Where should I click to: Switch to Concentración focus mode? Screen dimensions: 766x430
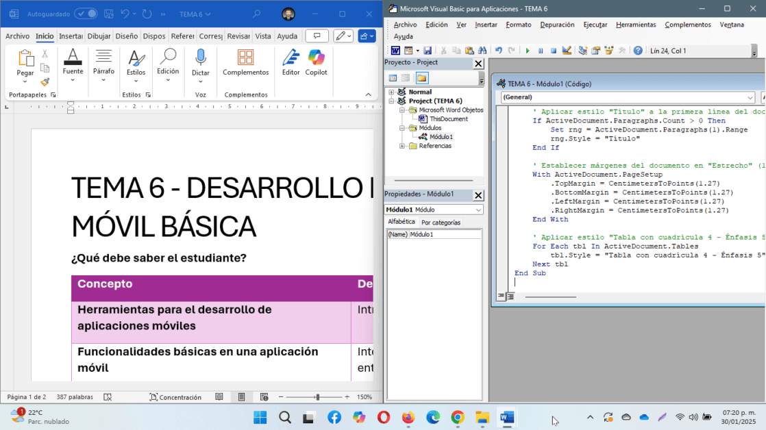pyautogui.click(x=175, y=397)
